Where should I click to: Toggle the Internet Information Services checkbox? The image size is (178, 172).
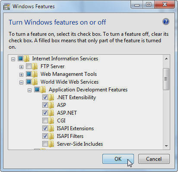tap(20, 58)
